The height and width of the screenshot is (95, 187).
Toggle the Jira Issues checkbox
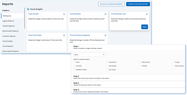[x=107, y=70]
